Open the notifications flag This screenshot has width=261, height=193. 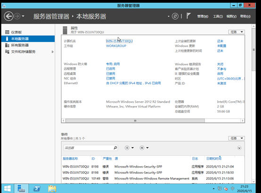click(188, 16)
